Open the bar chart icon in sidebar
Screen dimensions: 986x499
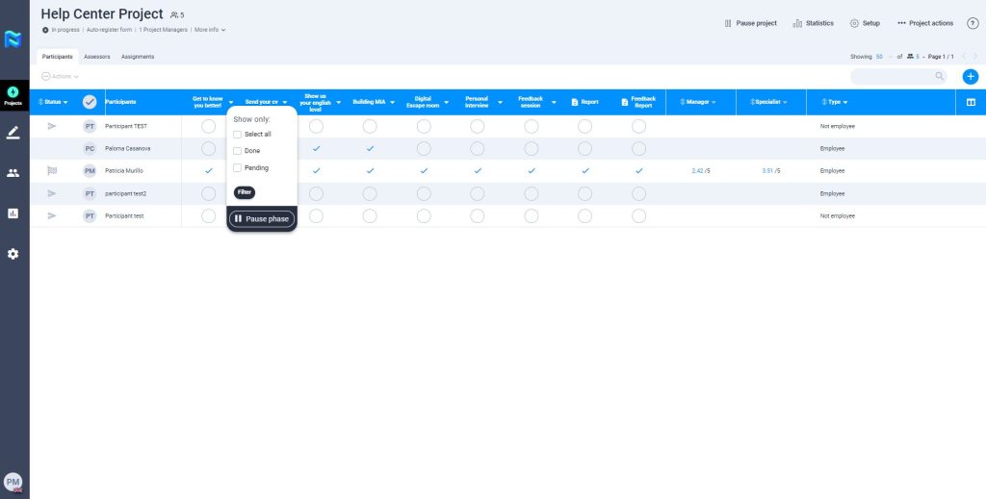click(x=13, y=213)
